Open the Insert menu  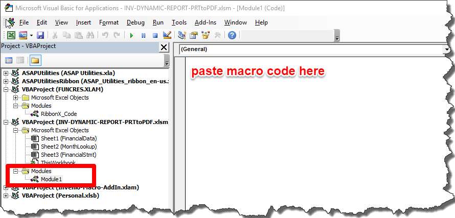[x=83, y=22]
